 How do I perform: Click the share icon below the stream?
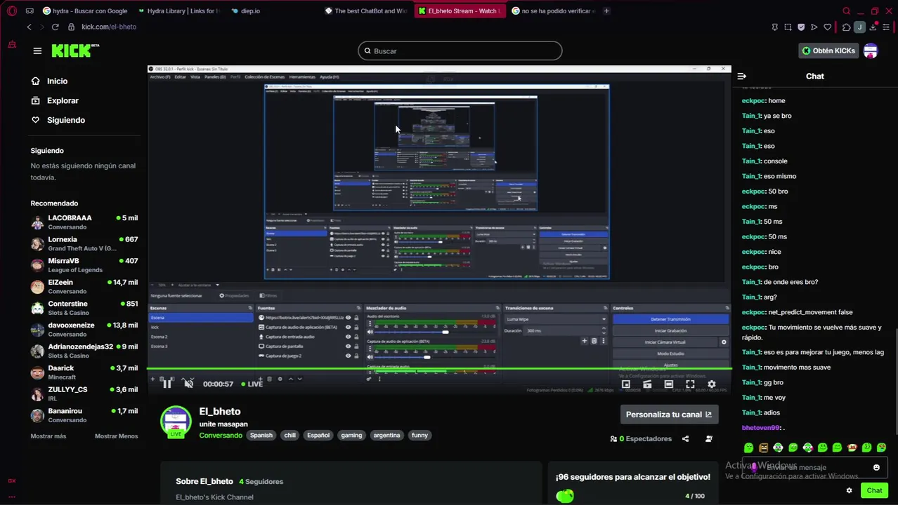pyautogui.click(x=685, y=439)
